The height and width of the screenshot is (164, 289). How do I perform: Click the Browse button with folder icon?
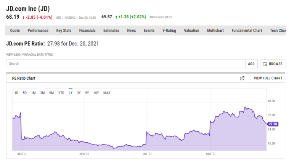coord(272,64)
